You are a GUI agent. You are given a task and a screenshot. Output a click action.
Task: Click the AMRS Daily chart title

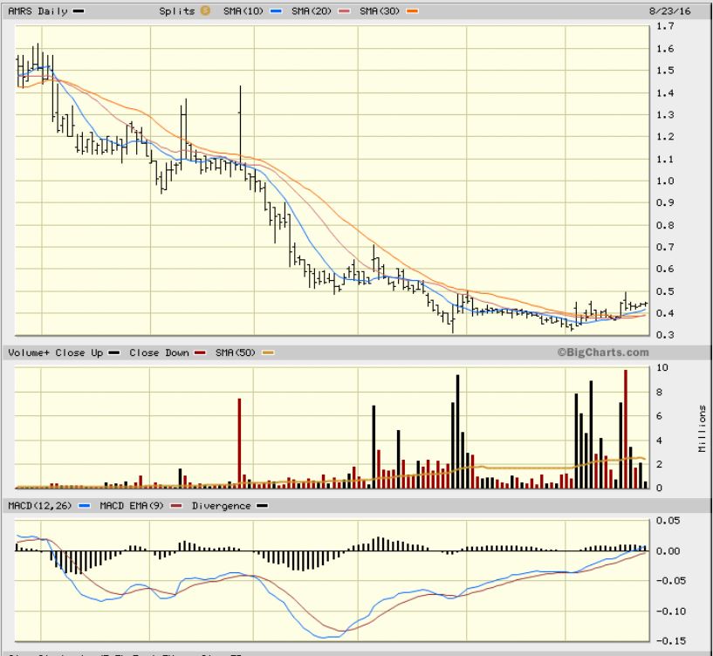click(36, 11)
